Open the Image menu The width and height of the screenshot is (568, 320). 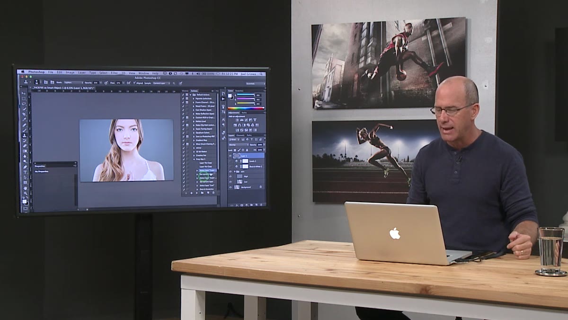70,72
